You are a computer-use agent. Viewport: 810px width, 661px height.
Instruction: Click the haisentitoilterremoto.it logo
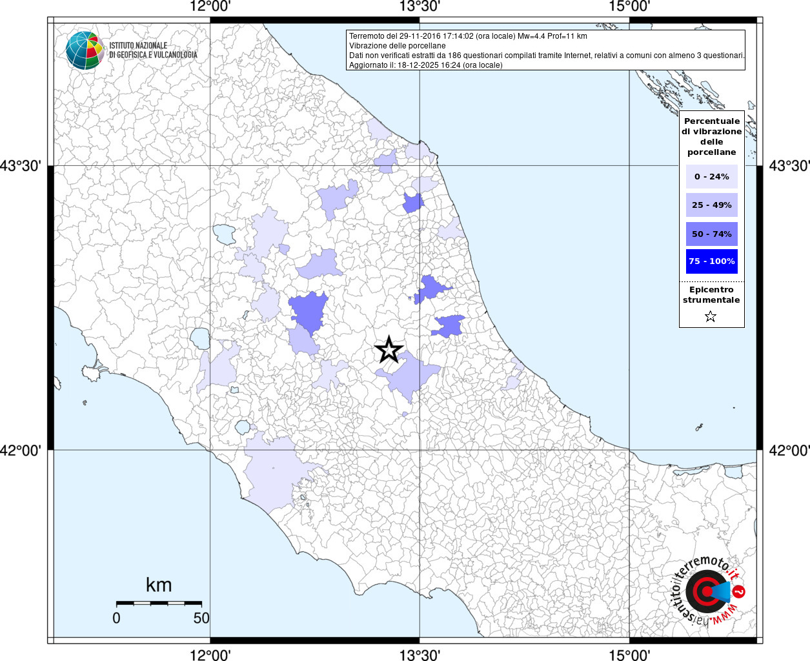pyautogui.click(x=708, y=591)
